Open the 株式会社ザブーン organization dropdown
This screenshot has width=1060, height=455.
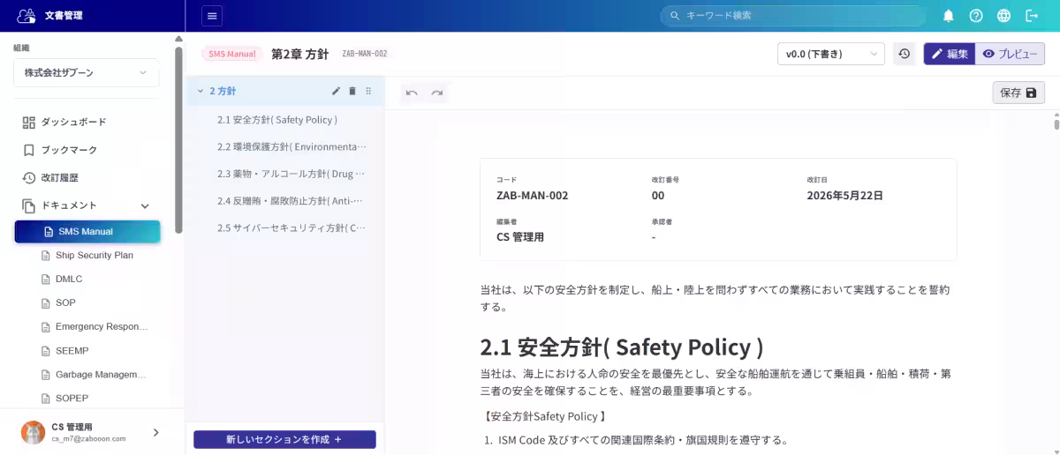(x=87, y=72)
